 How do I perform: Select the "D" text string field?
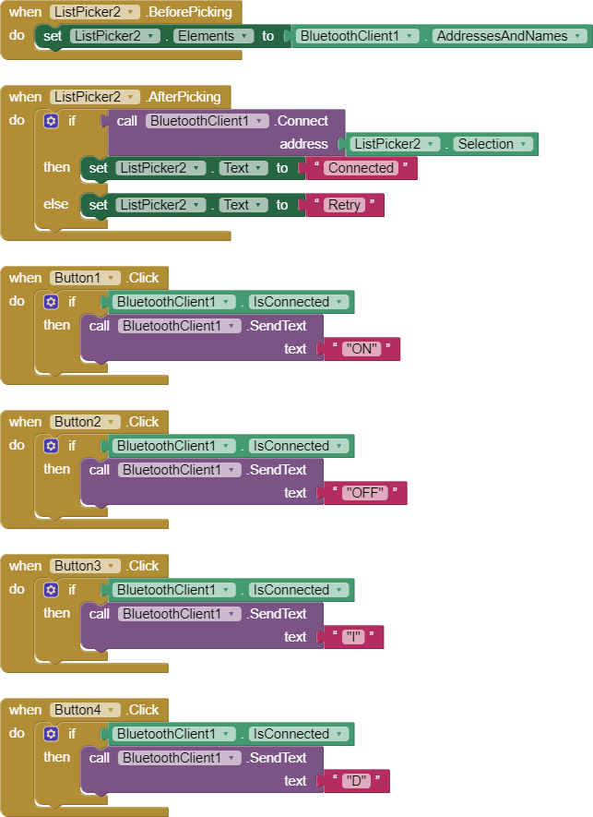(x=356, y=781)
